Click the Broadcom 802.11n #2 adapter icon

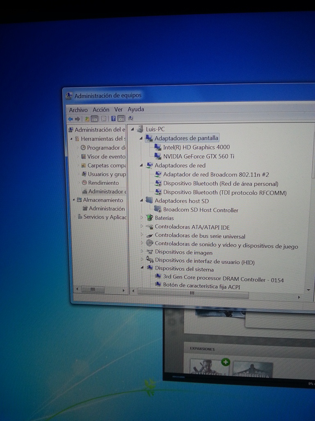pos(158,174)
